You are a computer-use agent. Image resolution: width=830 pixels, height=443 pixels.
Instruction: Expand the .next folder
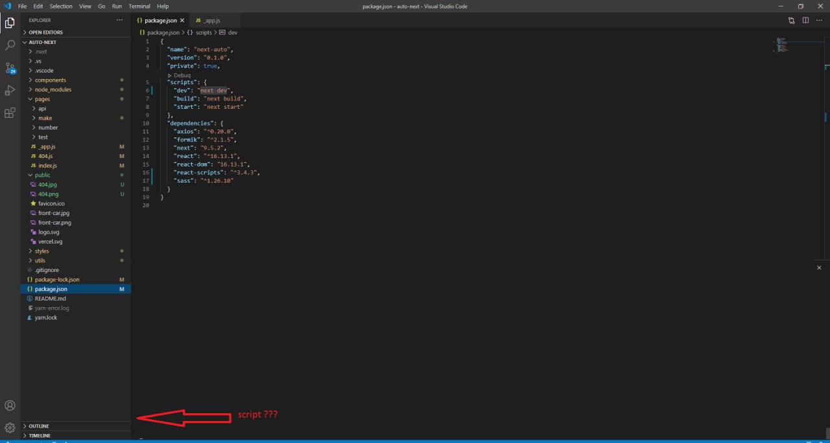pyautogui.click(x=76, y=52)
